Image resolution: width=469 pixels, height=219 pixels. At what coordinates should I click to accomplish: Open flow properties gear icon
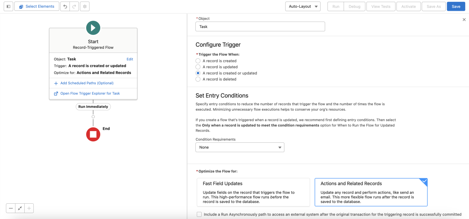point(84,6)
